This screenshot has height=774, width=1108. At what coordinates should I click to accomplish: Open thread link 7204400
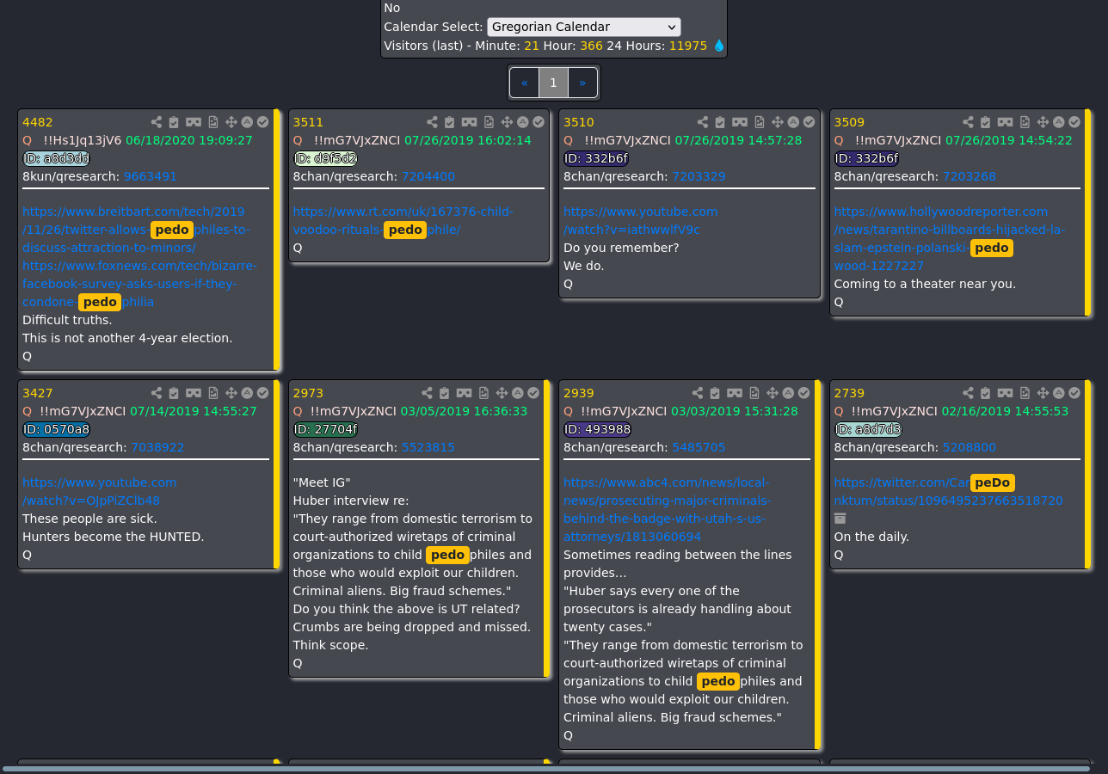pos(428,176)
